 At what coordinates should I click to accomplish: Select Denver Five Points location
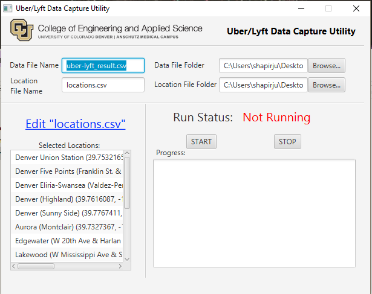(x=67, y=171)
